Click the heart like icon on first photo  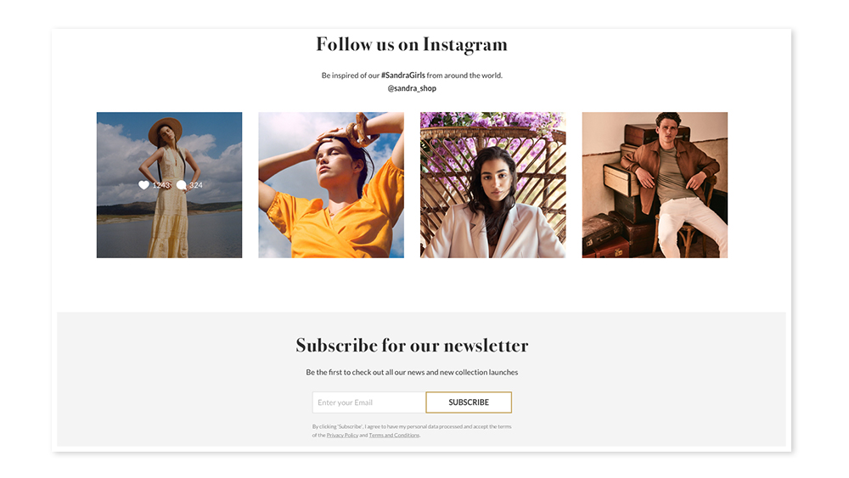143,185
